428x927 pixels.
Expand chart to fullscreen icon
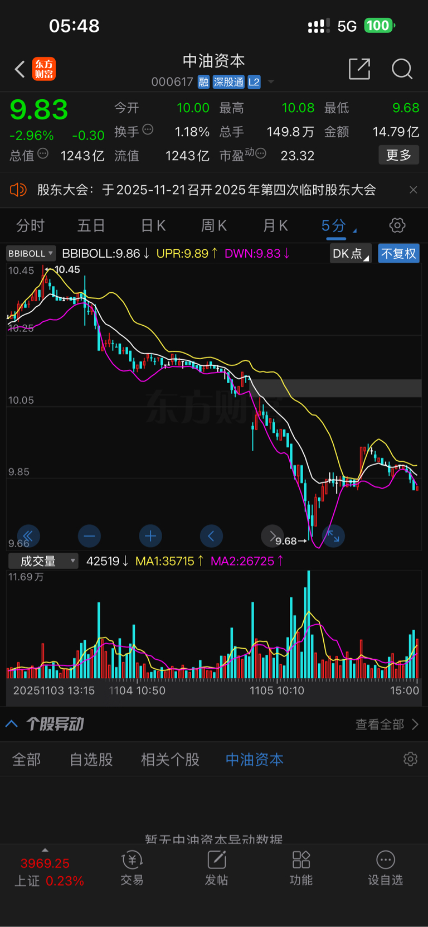point(333,537)
